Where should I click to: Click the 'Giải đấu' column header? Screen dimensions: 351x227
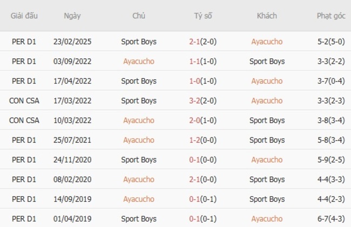[x=23, y=16]
